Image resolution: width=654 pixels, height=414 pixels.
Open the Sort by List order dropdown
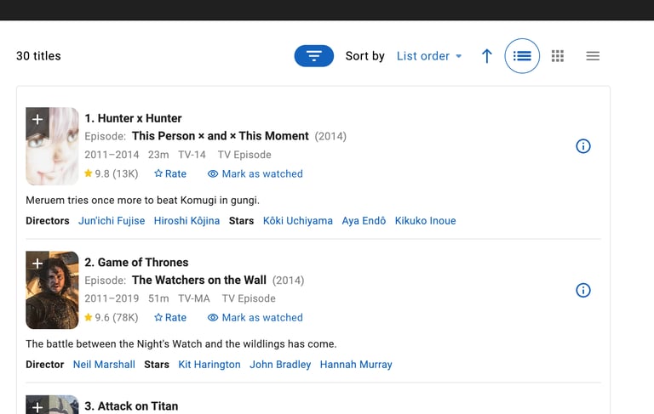click(429, 56)
